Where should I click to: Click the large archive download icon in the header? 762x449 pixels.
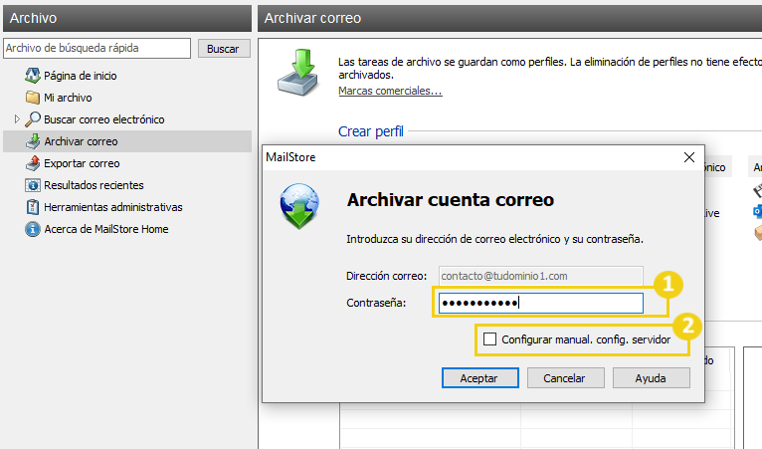(x=297, y=72)
